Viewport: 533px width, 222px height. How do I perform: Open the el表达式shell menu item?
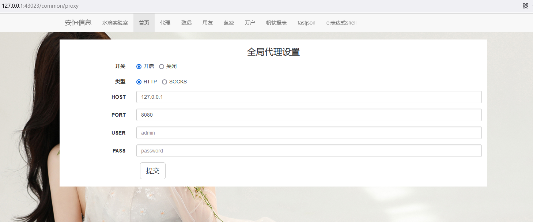pos(341,23)
